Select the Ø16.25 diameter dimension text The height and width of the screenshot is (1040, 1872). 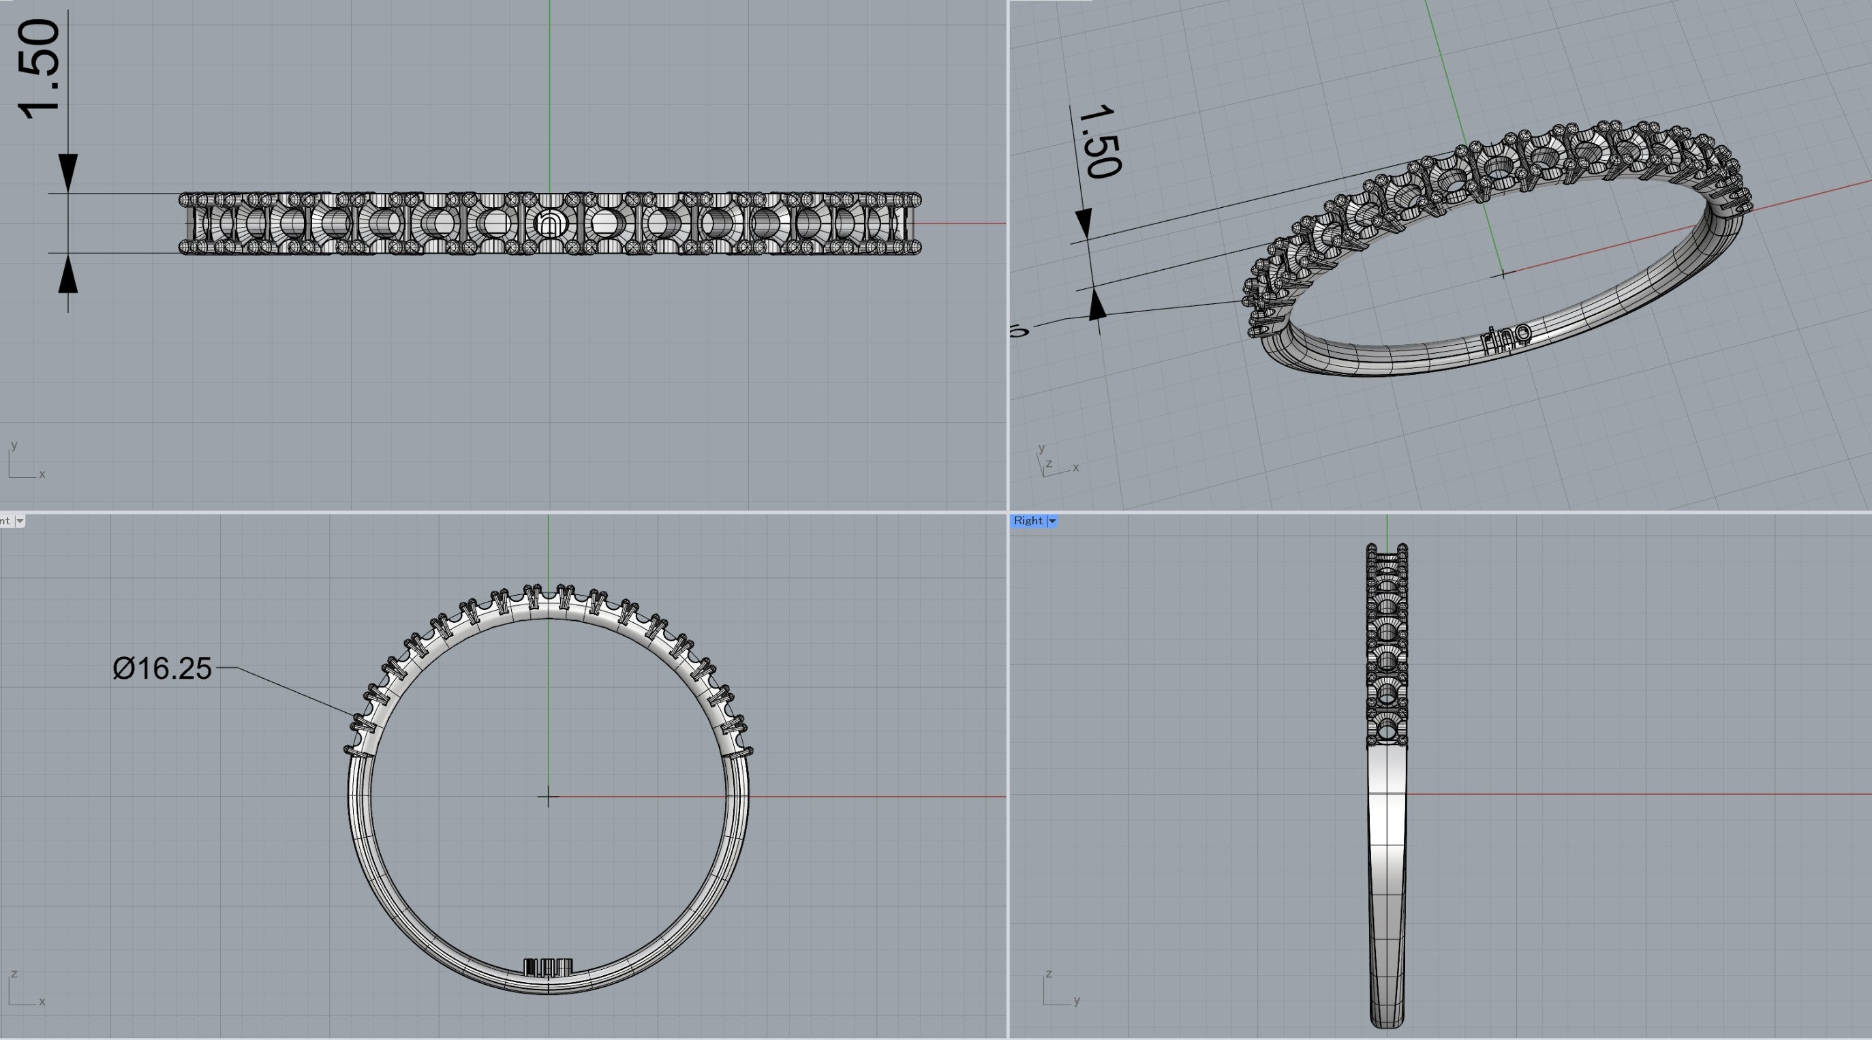click(162, 669)
